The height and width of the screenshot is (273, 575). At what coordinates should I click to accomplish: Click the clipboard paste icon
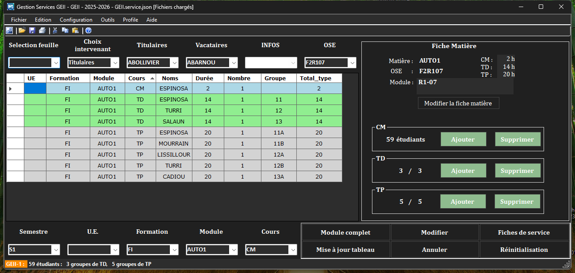point(75,30)
